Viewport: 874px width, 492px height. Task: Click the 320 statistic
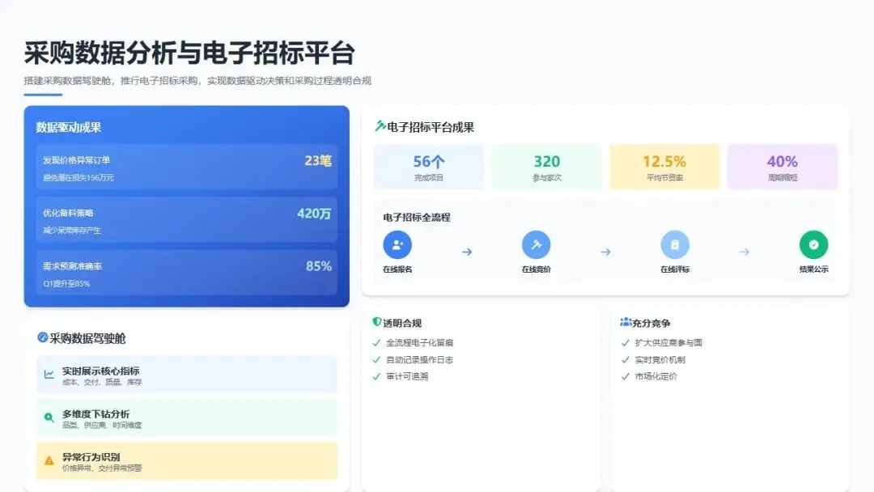(547, 162)
